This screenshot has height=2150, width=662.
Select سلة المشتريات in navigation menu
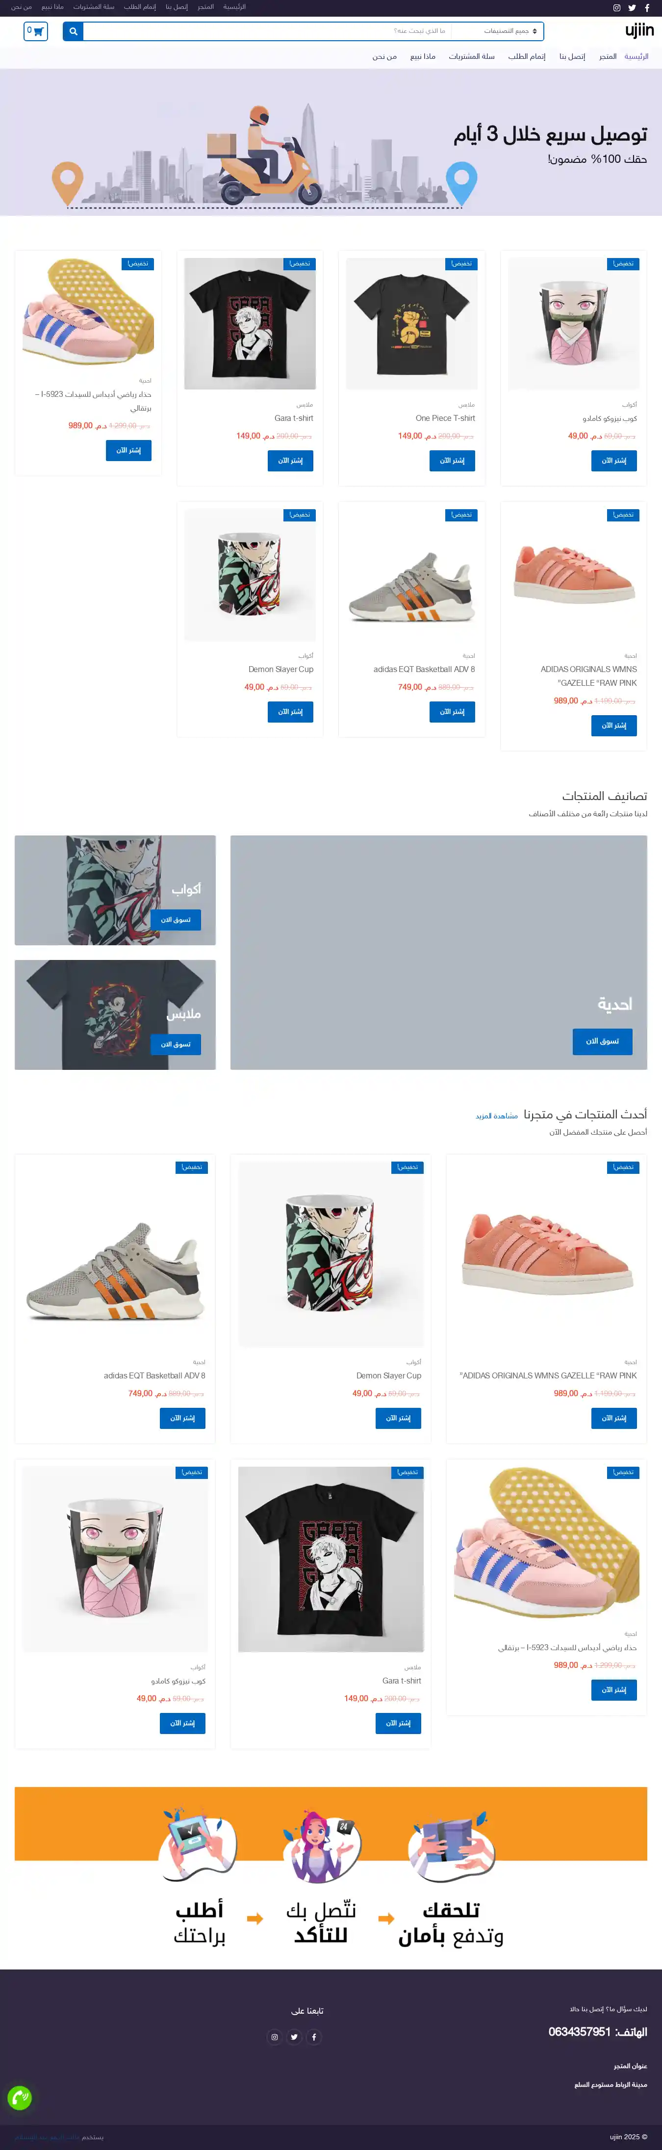[x=472, y=57]
